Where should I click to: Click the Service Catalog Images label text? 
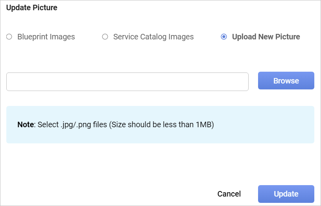click(x=153, y=37)
